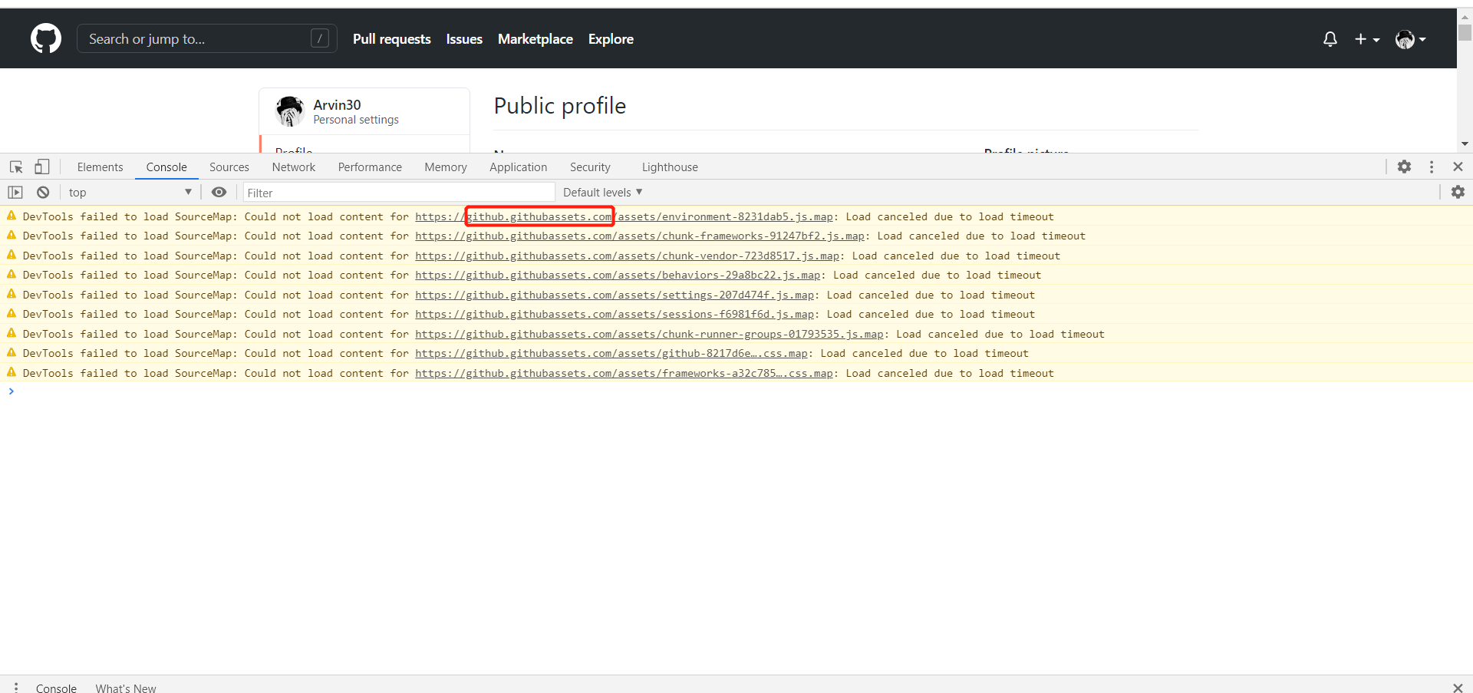This screenshot has height=693, width=1473.
Task: Clear the console with the ban icon
Action: [x=43, y=193]
